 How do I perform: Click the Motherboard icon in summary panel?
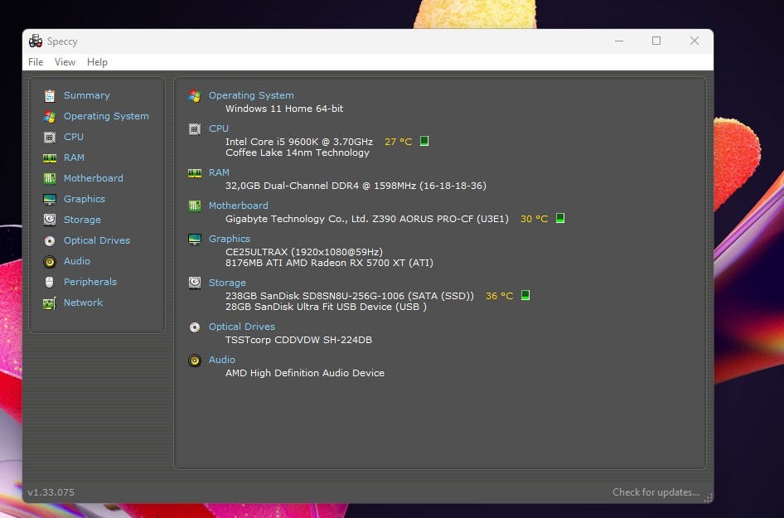pos(195,206)
